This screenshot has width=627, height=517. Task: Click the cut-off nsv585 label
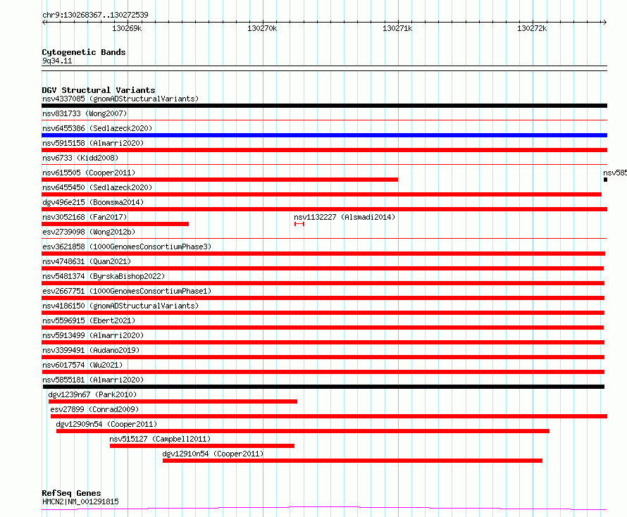point(615,173)
